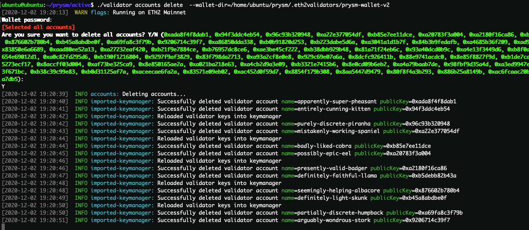
Task: Click account name 'mistakenly-working-spaniel'
Action: click(338, 131)
